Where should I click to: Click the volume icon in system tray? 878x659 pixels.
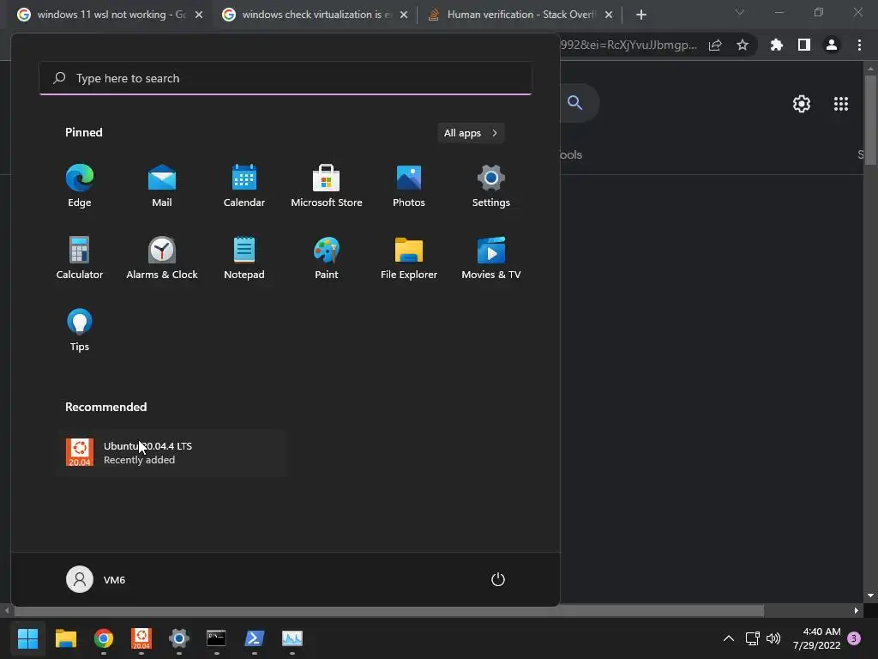click(x=773, y=638)
